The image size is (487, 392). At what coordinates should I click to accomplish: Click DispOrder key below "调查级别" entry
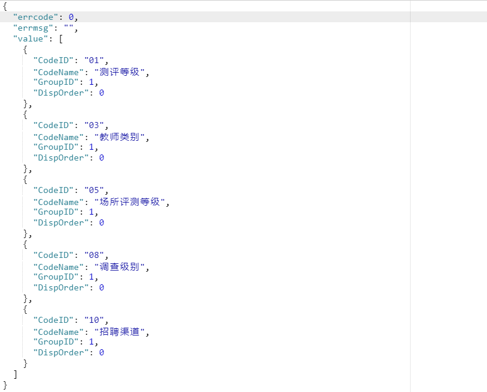pos(61,287)
